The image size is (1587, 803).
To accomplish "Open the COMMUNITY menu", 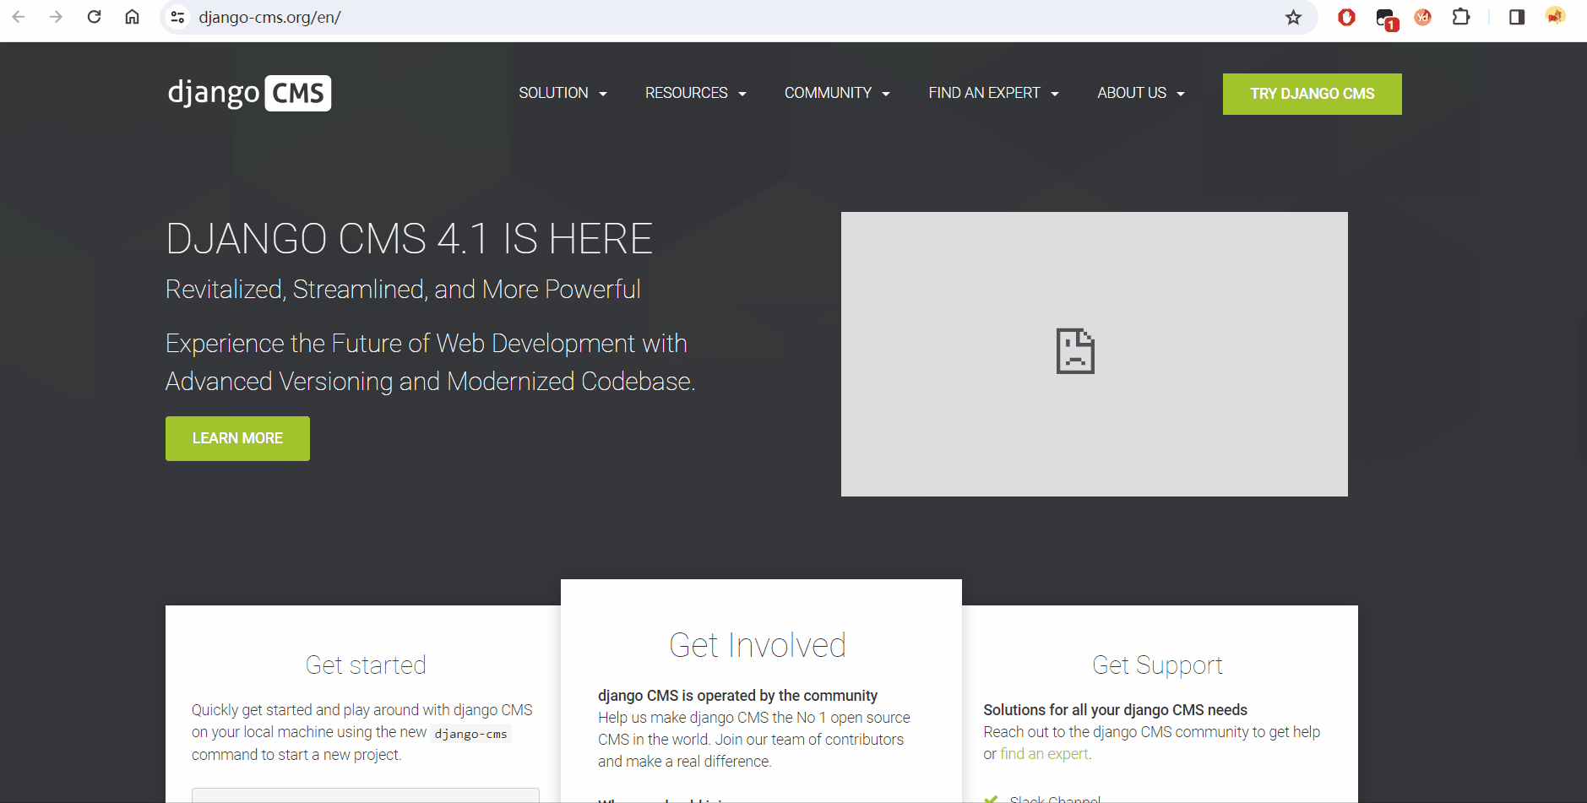I will [837, 93].
